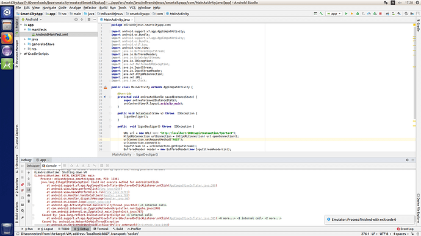Screen dimensions: 421x236
Task: Switch to the Debugger tab
Action: [x=33, y=165]
